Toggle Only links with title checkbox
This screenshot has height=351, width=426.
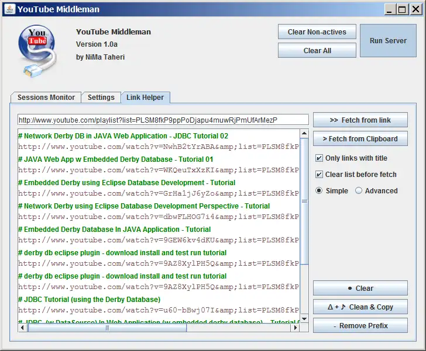[x=319, y=158]
